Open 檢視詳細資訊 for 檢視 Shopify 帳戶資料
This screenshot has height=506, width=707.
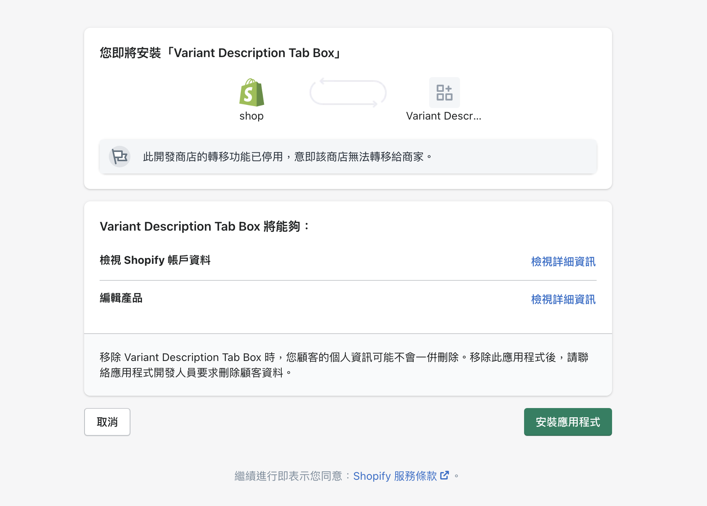563,261
